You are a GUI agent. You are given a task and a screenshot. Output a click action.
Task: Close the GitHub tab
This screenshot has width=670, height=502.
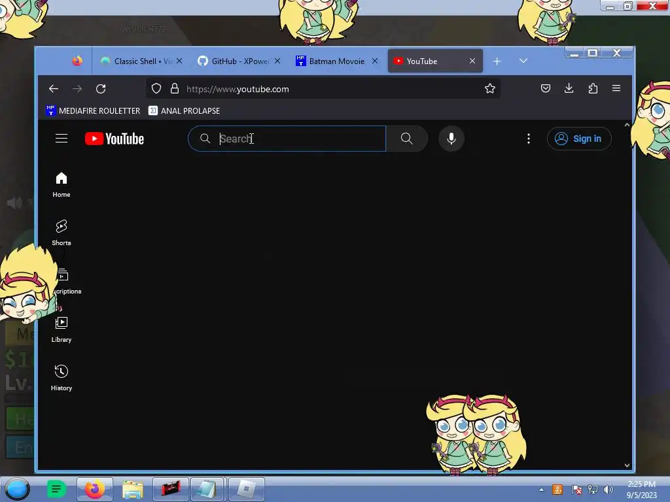[x=277, y=61]
